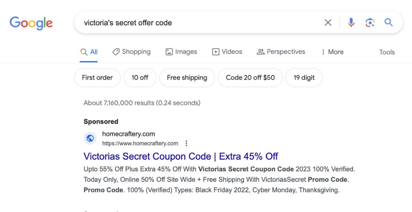Clear the search box with X icon

[x=328, y=23]
